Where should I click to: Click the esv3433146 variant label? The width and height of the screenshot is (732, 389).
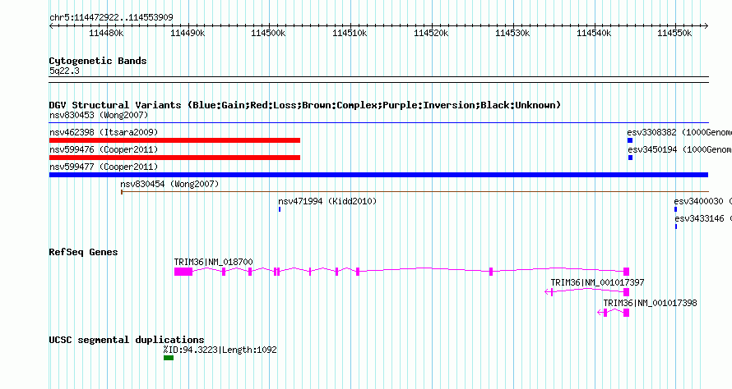pyautogui.click(x=703, y=218)
